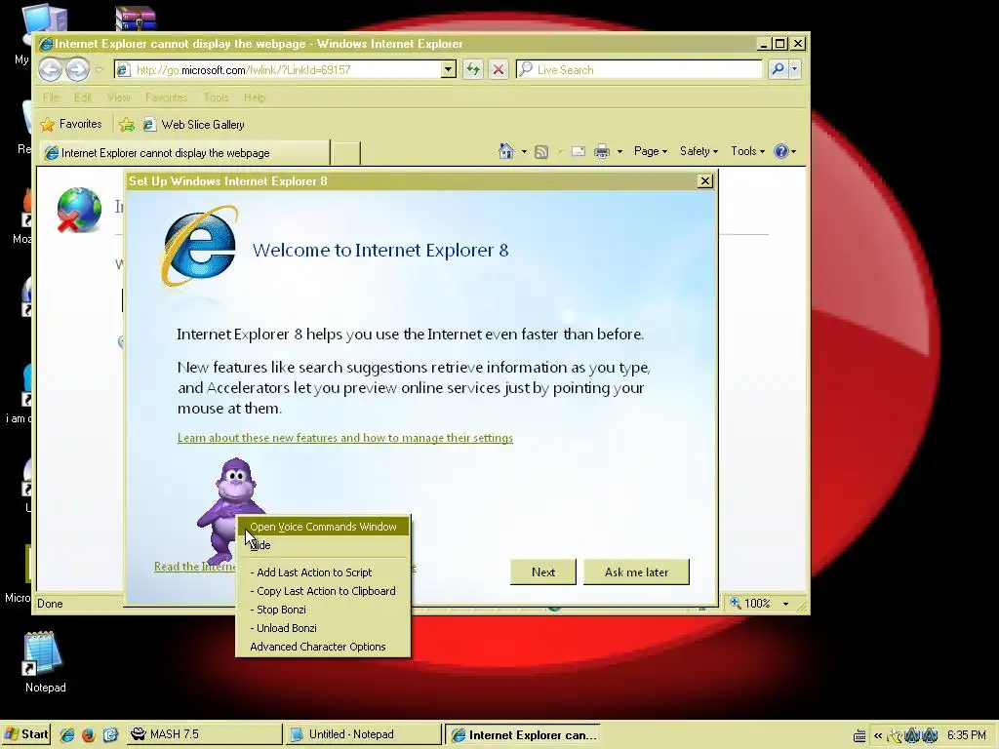999x749 pixels.
Task: Expand the zoom level dropdown arrow
Action: 785,603
